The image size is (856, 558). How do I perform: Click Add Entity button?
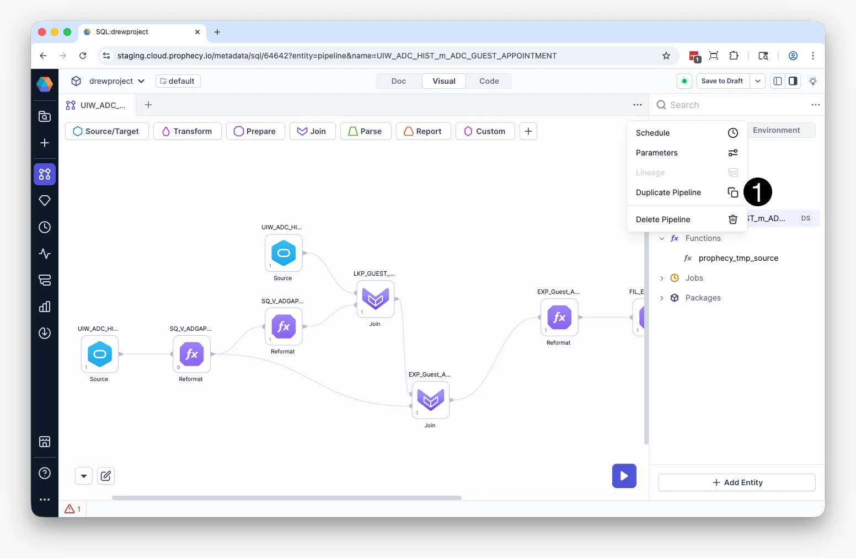(x=737, y=482)
